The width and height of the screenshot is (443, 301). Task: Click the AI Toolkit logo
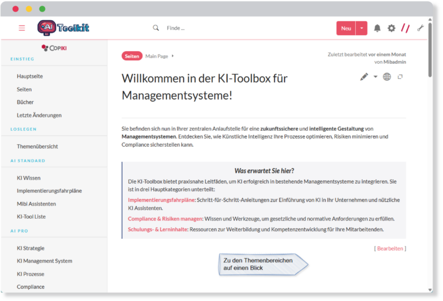coord(63,28)
